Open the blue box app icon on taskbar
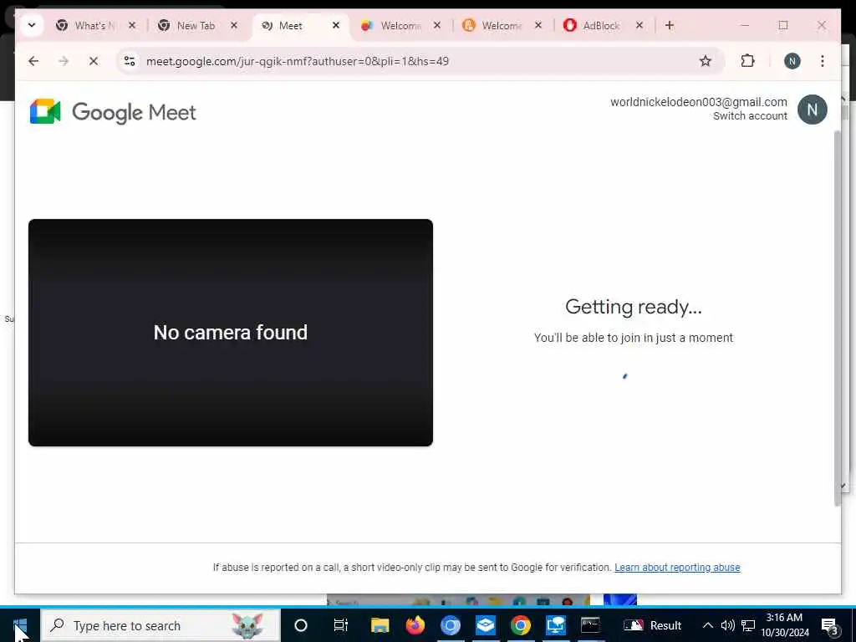The height and width of the screenshot is (642, 856). [486, 625]
